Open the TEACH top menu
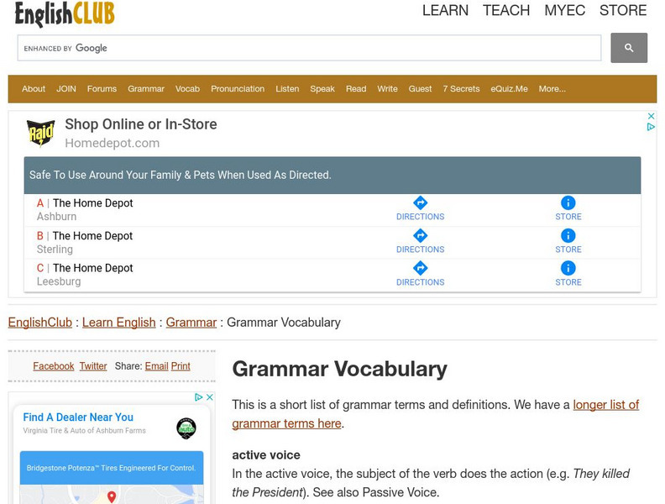Viewport: 665px width, 504px height. click(x=506, y=10)
